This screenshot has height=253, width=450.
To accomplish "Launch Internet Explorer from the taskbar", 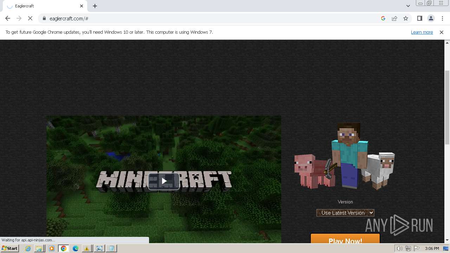I will tap(28, 248).
